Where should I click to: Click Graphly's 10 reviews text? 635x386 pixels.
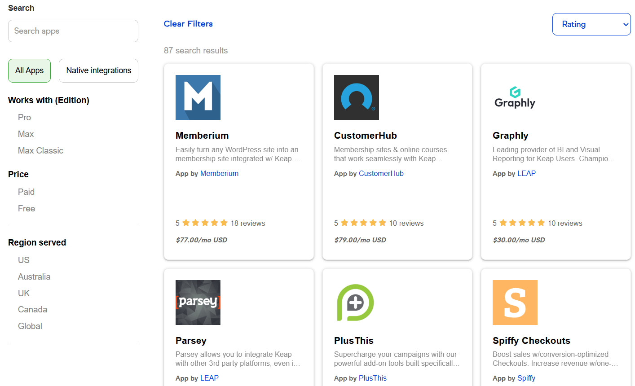click(565, 223)
